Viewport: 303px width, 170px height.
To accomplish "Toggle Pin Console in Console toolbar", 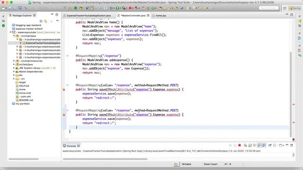I will (270, 145).
